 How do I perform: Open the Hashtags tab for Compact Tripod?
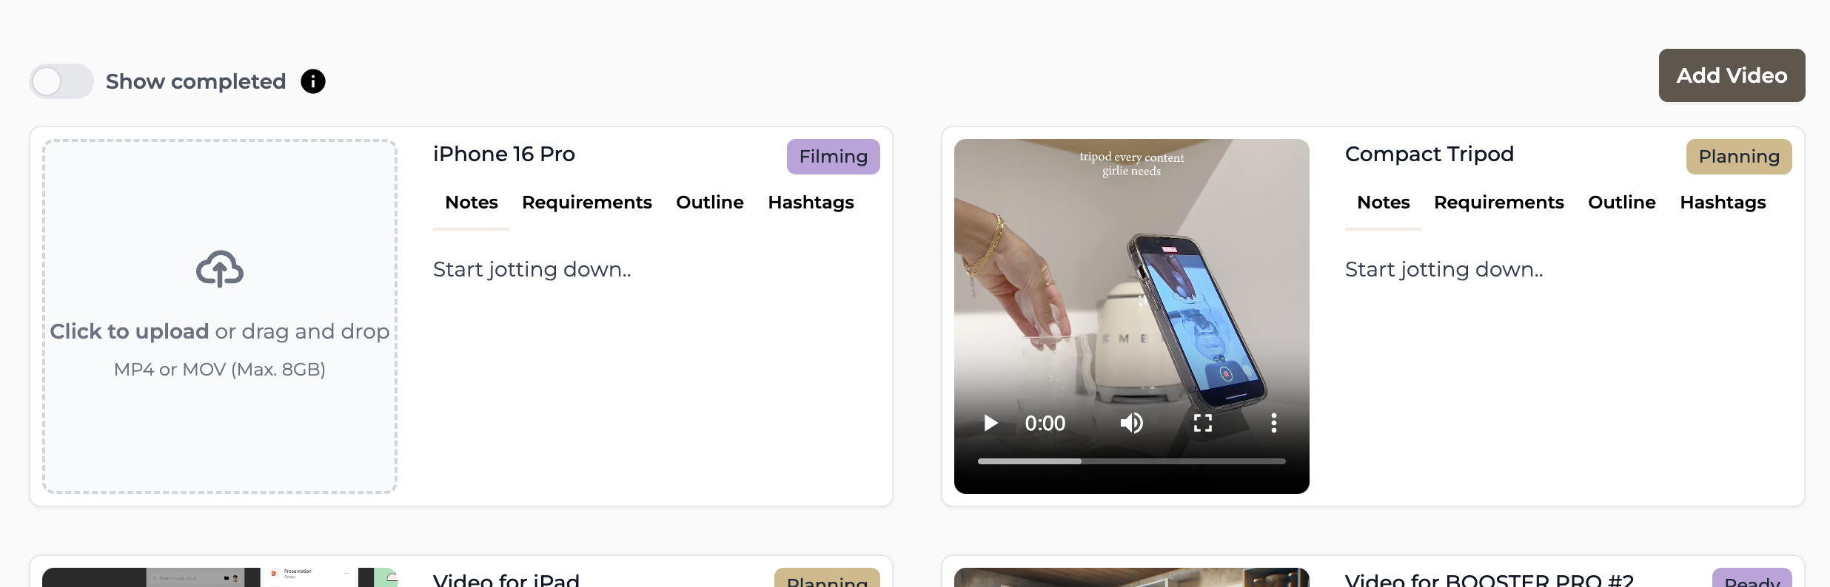[x=1723, y=203]
